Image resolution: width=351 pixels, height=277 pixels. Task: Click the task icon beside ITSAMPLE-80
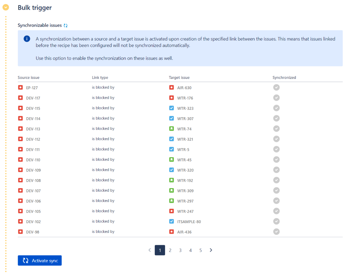[171, 222]
